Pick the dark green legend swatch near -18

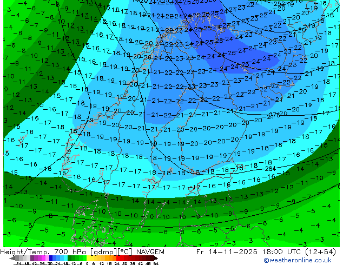70,258
